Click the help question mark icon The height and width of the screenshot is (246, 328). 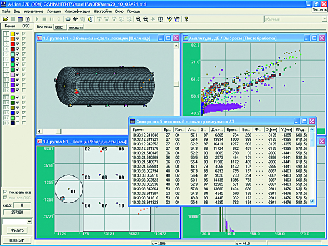[x=186, y=19]
